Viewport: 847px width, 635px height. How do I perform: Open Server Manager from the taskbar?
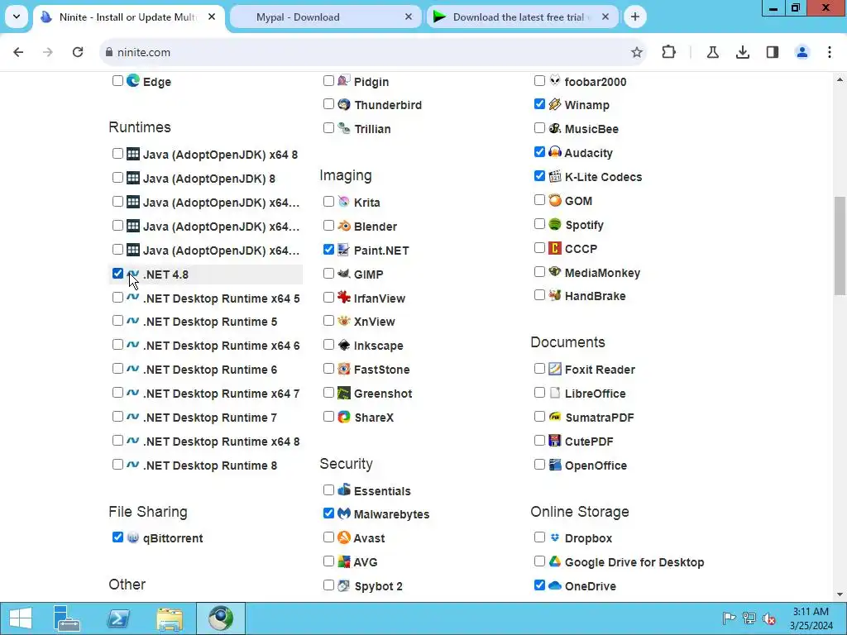[67, 618]
